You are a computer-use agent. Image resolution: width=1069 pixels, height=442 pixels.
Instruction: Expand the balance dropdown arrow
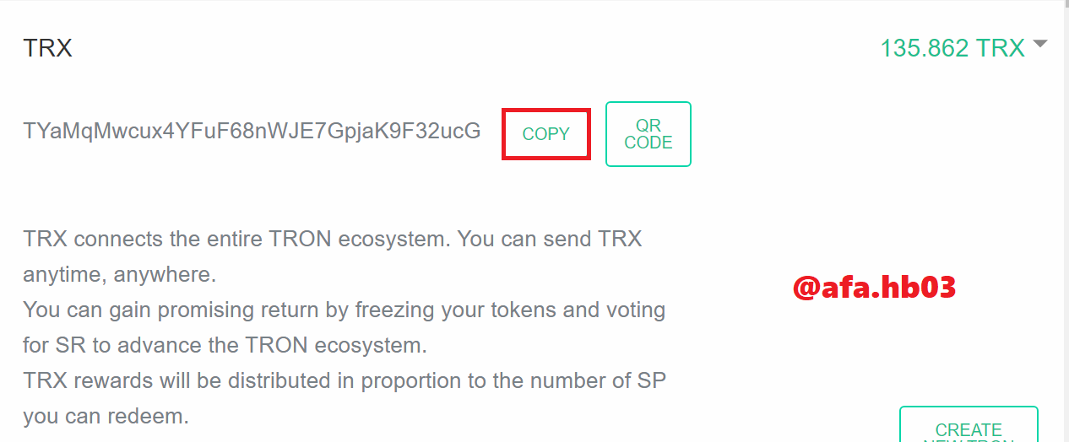(1039, 44)
